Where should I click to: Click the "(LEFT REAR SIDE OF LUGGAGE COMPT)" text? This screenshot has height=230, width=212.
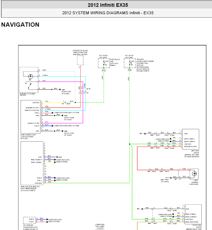click(x=28, y=189)
